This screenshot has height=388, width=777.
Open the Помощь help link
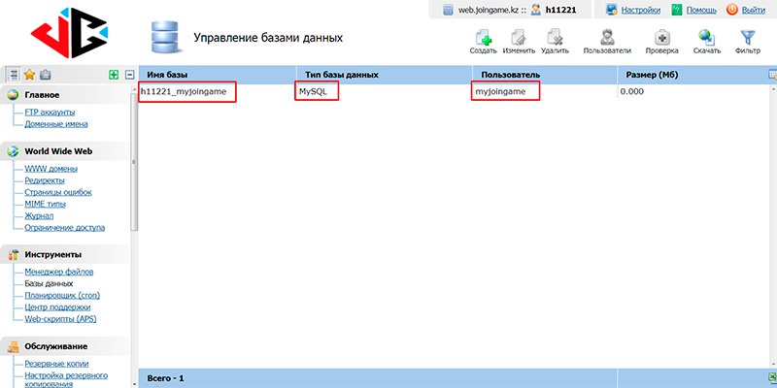point(701,10)
